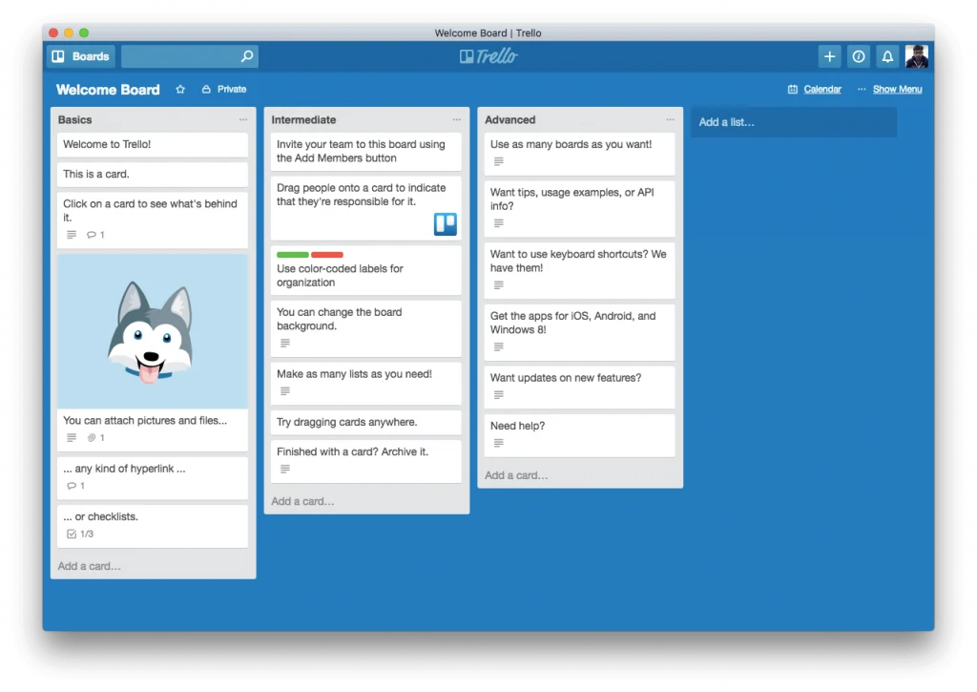
Task: Click Trello member avatar on Drag people card
Action: point(446,223)
